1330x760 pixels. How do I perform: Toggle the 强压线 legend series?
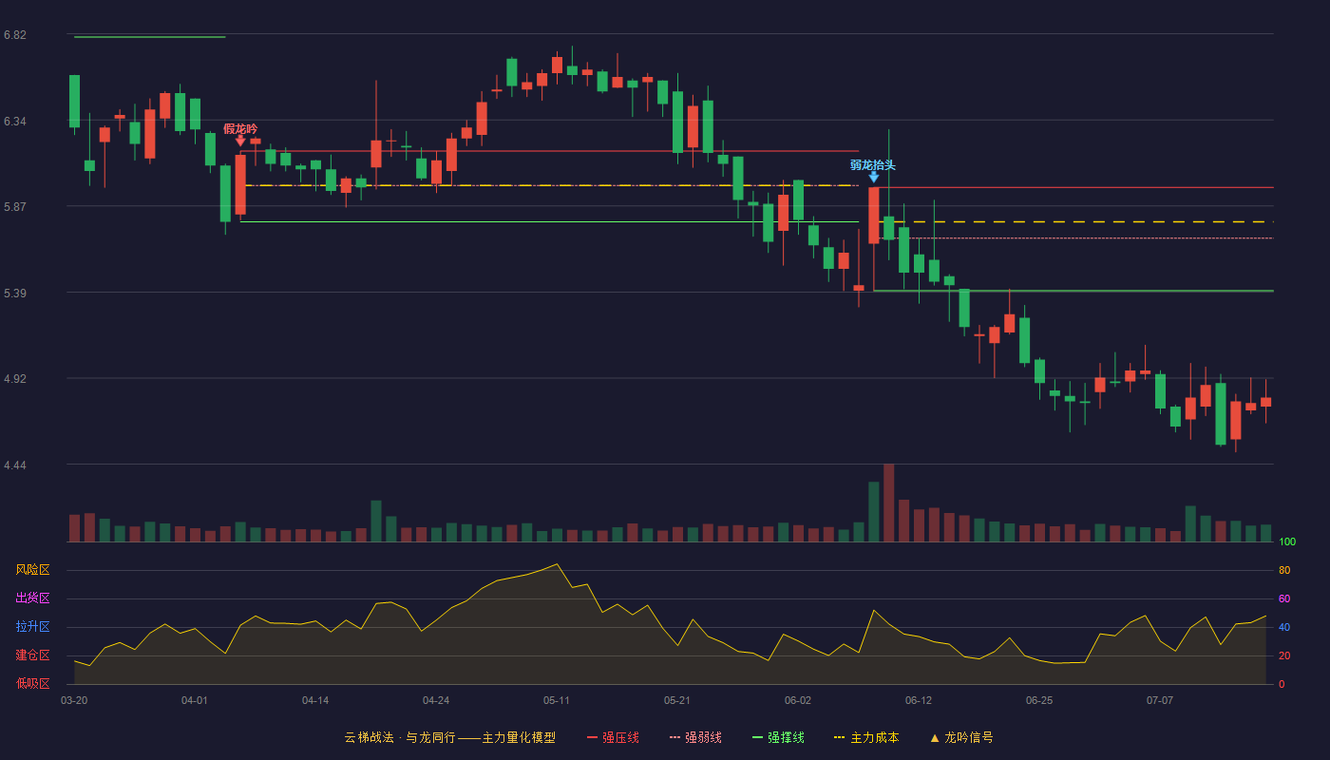pyautogui.click(x=613, y=737)
